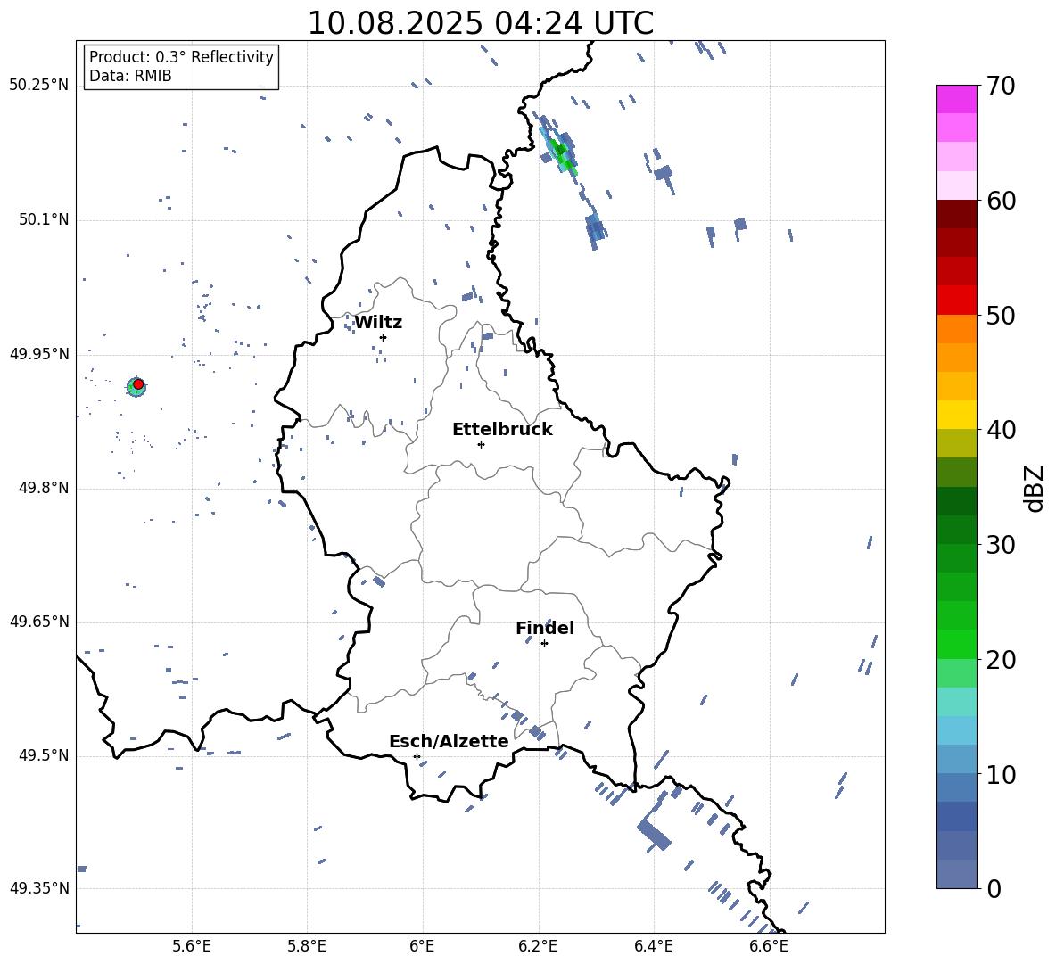Screen dimensions: 1056x964
Task: Click the 49.35°N latitude label
Action: [x=39, y=888]
